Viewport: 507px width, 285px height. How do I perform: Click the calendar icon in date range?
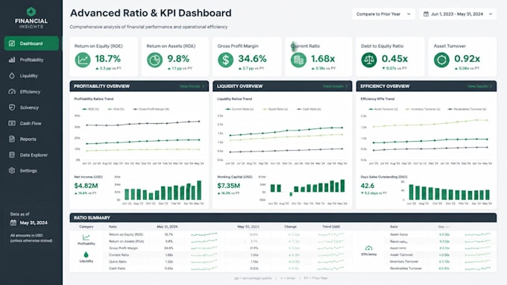click(426, 14)
